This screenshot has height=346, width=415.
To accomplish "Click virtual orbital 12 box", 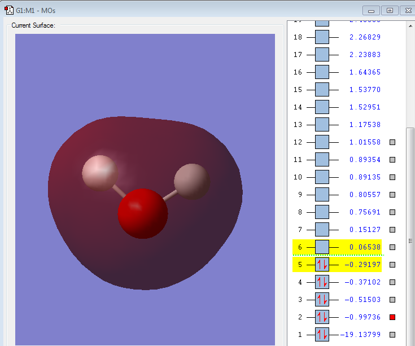I will pyautogui.click(x=322, y=142).
